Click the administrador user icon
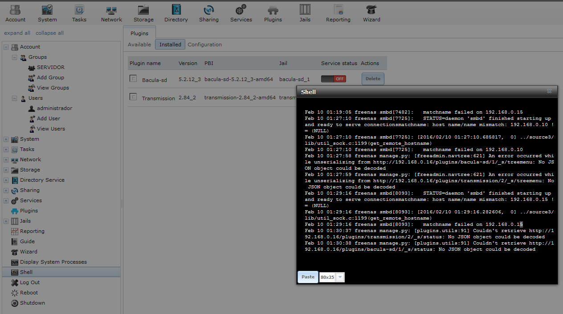The height and width of the screenshot is (314, 563). coord(32,108)
